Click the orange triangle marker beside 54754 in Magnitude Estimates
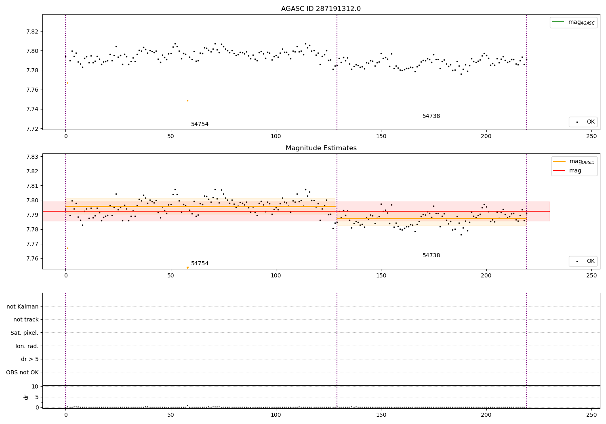Viewport: 606px width, 424px height. [187, 268]
